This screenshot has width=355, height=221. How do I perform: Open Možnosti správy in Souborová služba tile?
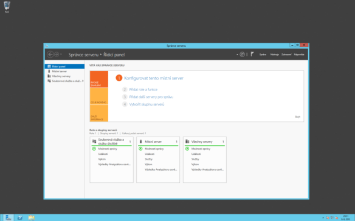(x=108, y=149)
